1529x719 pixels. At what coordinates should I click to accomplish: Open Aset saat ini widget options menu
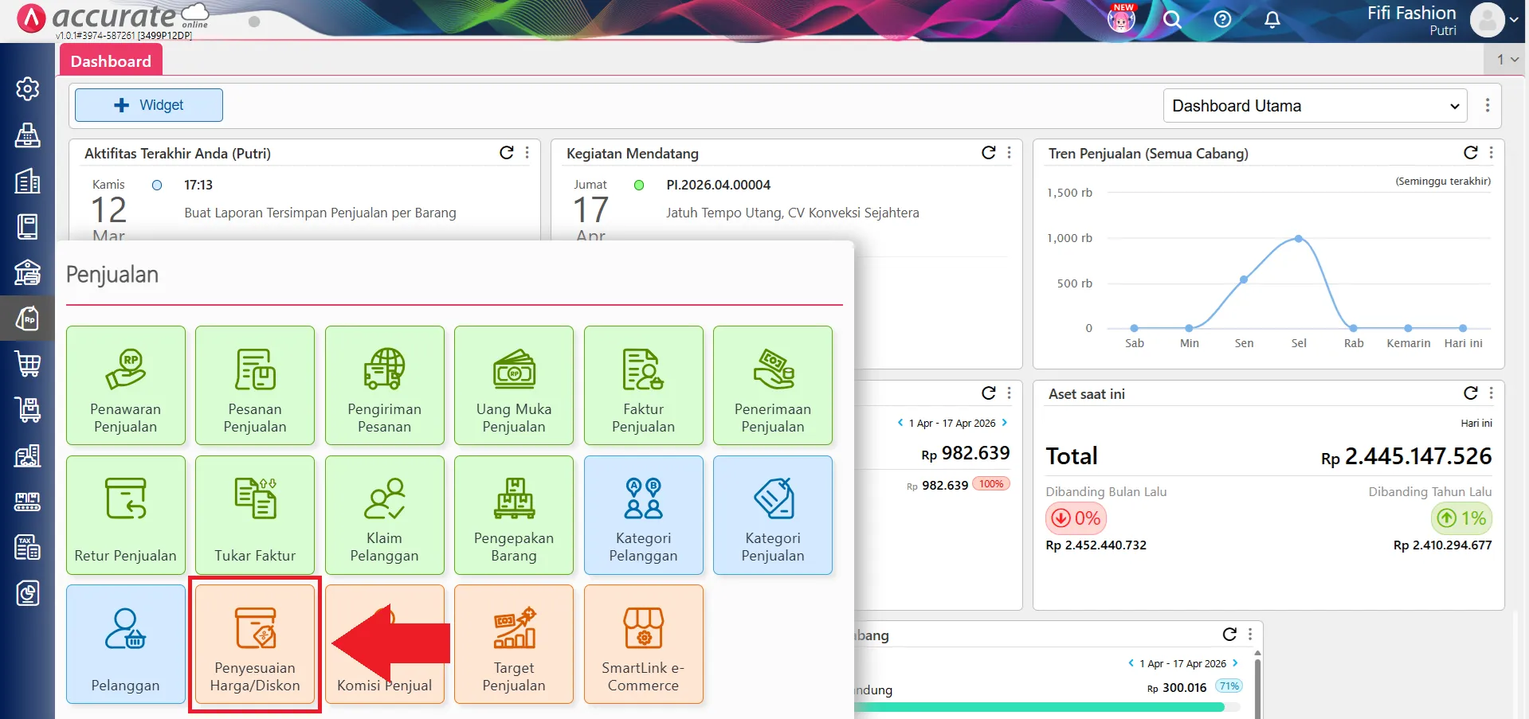click(x=1492, y=393)
